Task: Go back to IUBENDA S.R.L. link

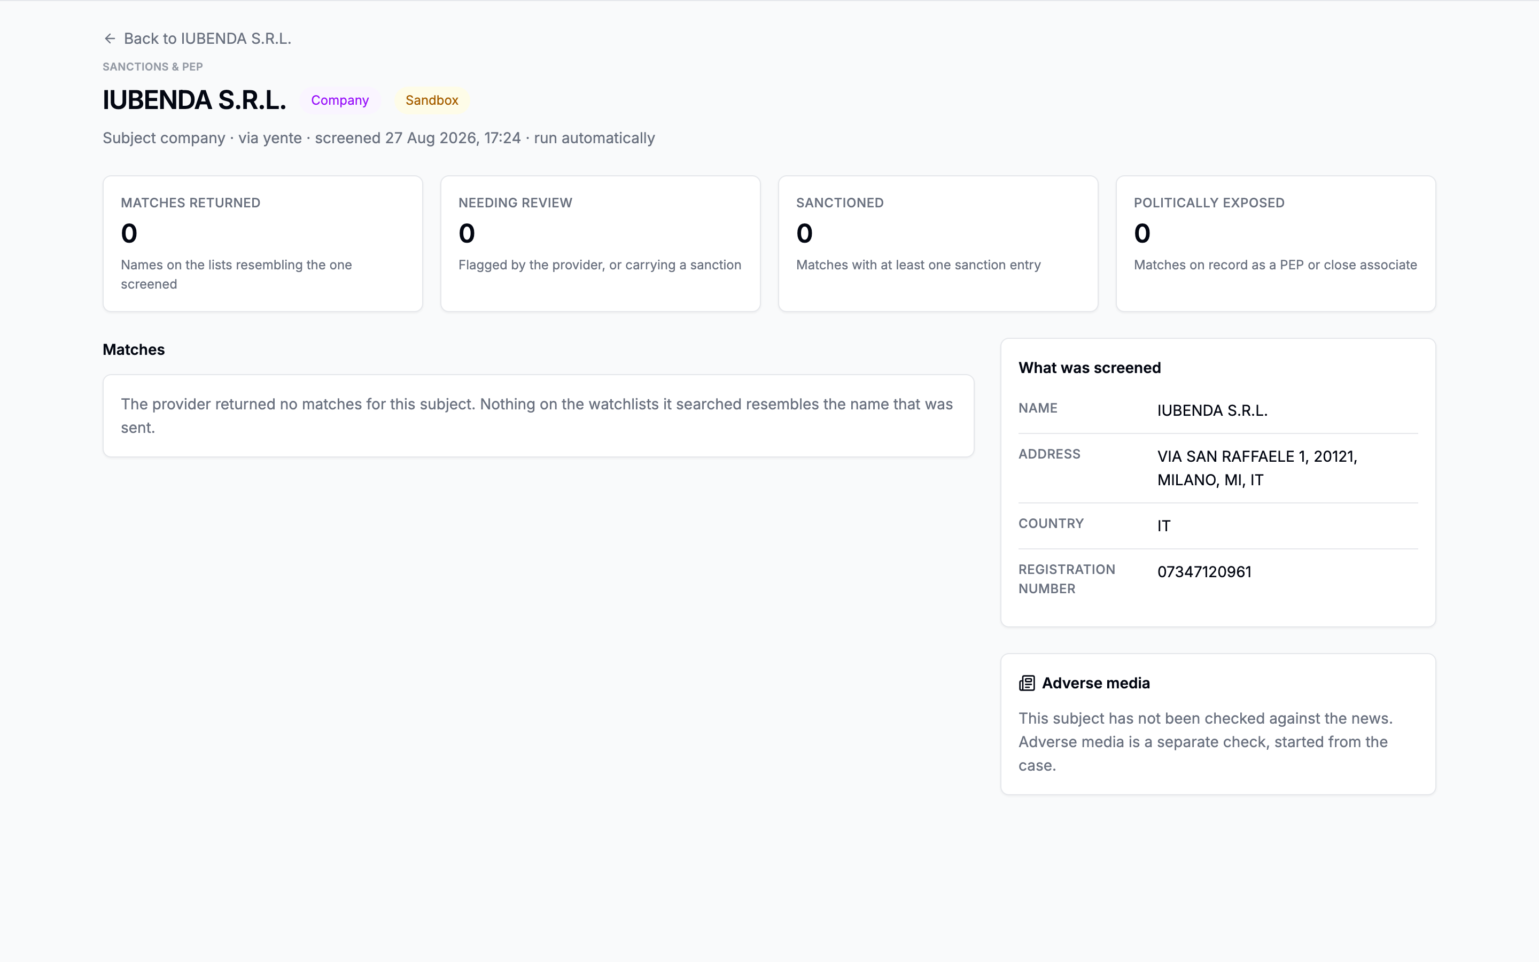Action: [197, 39]
